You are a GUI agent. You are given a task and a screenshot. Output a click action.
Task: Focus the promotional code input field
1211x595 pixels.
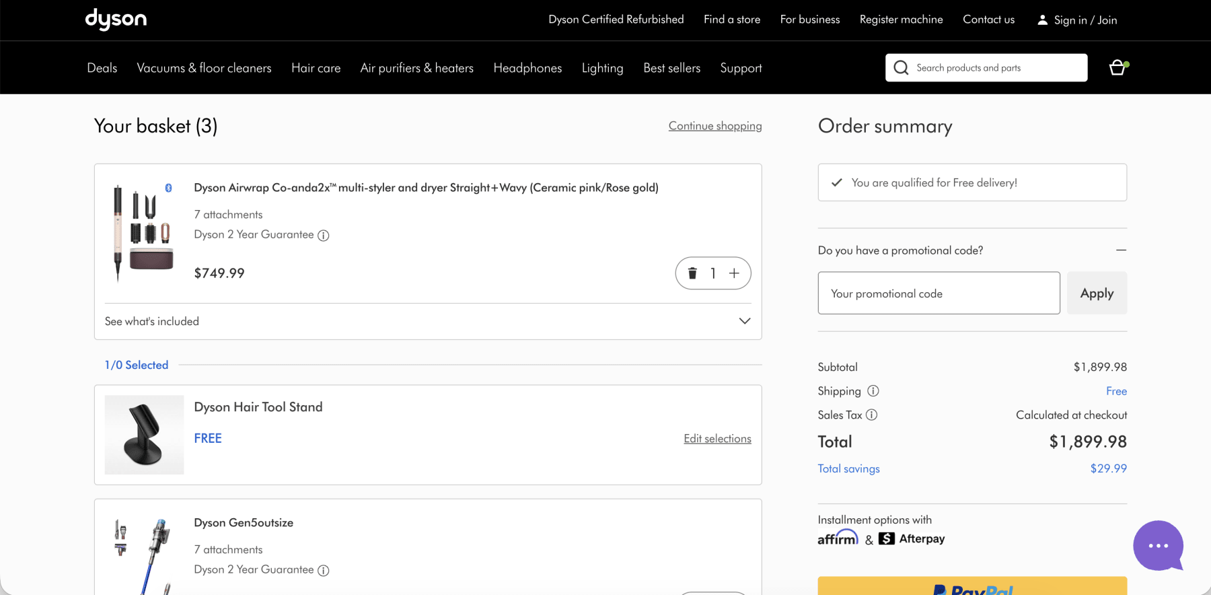coord(939,293)
